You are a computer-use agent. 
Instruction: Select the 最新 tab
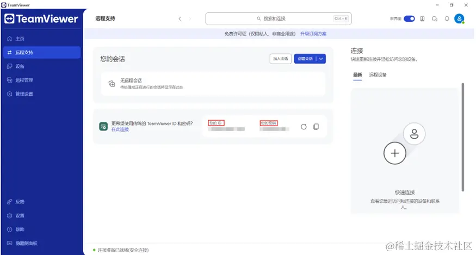tap(357, 74)
